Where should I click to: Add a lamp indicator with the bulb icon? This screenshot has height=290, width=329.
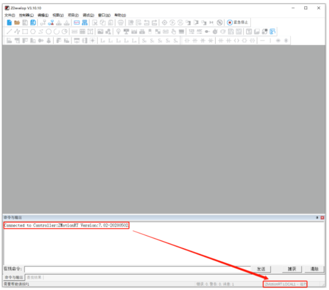coord(118,32)
